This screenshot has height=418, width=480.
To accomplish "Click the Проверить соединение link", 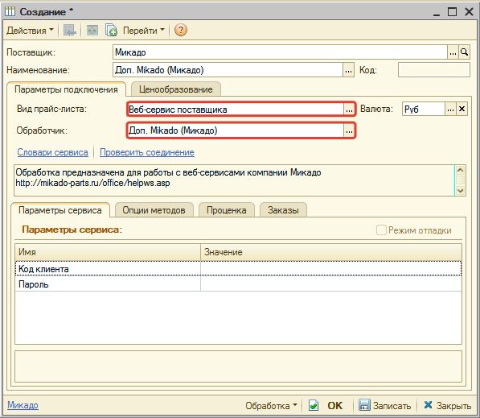I will click(147, 152).
